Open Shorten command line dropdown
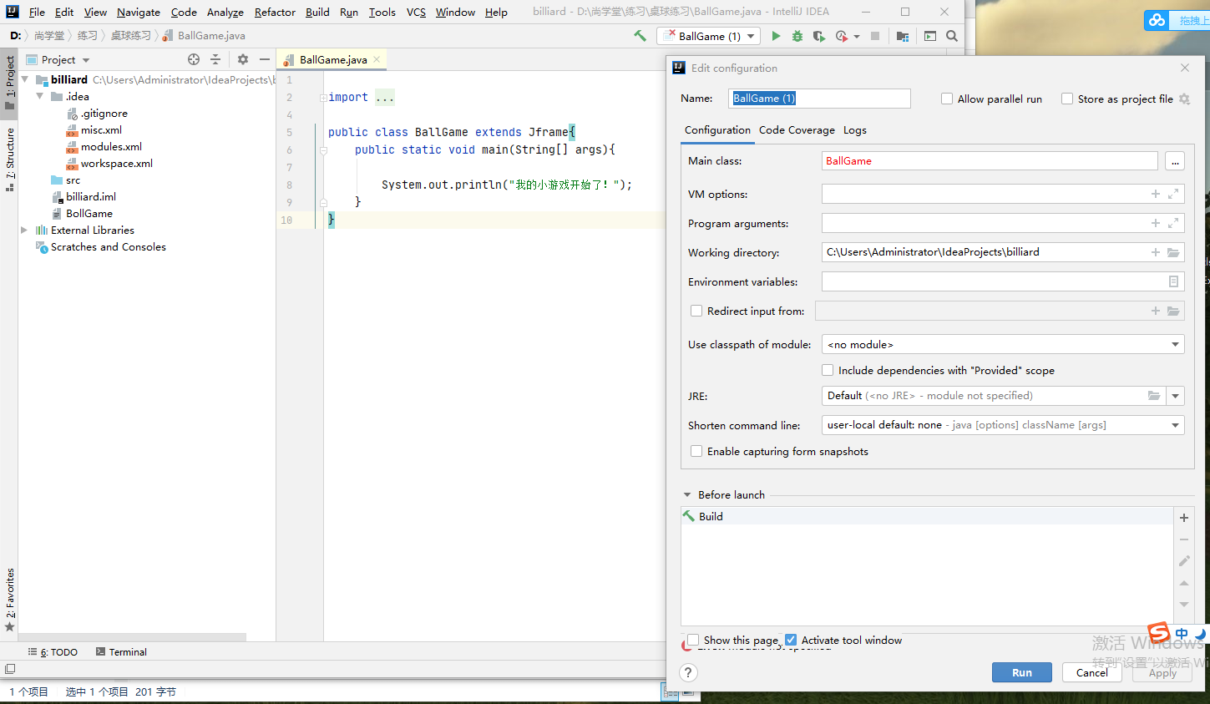The width and height of the screenshot is (1210, 704). coord(1003,425)
